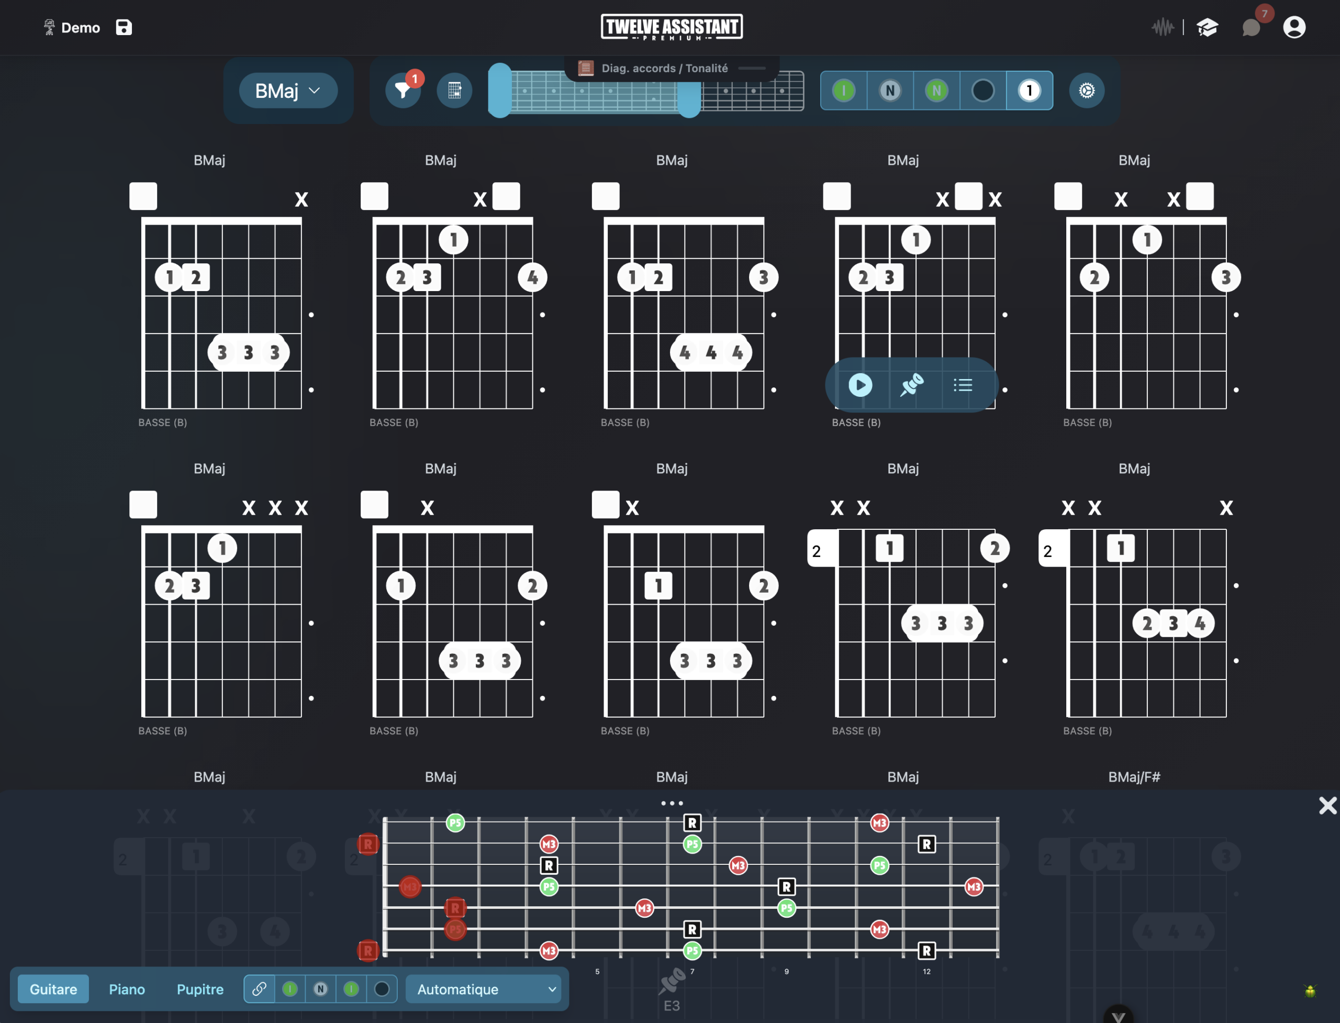Open the settings gear in toolbar
The image size is (1340, 1023).
click(x=1087, y=91)
